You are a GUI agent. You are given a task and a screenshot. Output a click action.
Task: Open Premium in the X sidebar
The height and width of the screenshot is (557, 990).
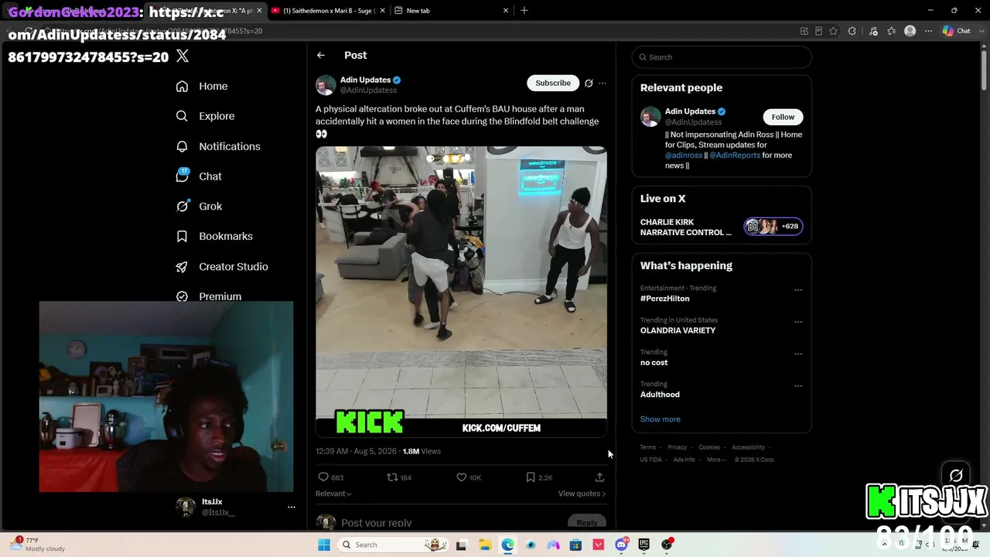click(209, 296)
